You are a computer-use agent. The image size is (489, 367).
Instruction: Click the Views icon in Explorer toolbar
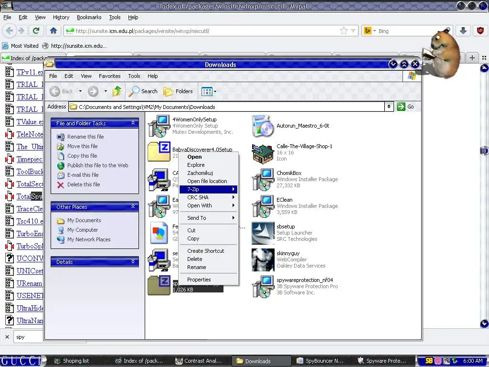207,91
